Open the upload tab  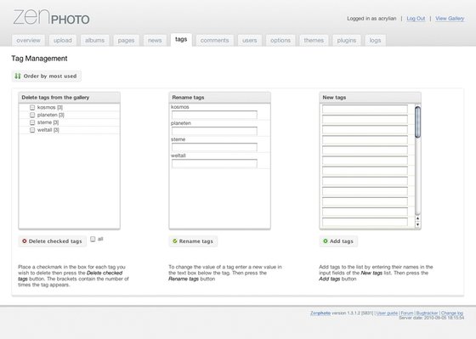(x=63, y=41)
